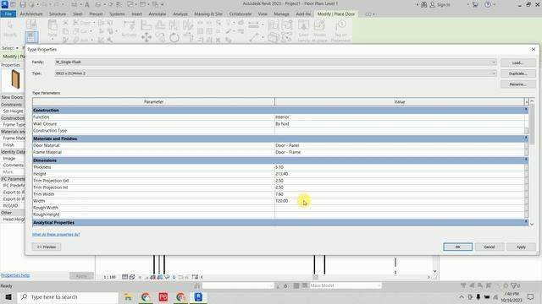
Task: Click the selection filter icon in status bar
Action: (x=515, y=285)
